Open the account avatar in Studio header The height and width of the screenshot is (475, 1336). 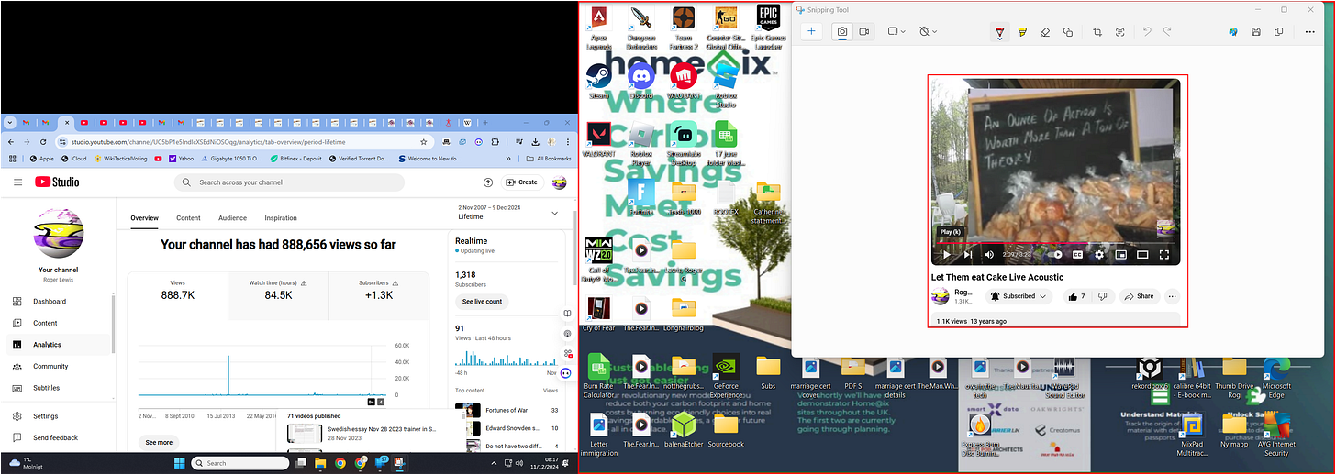(559, 182)
